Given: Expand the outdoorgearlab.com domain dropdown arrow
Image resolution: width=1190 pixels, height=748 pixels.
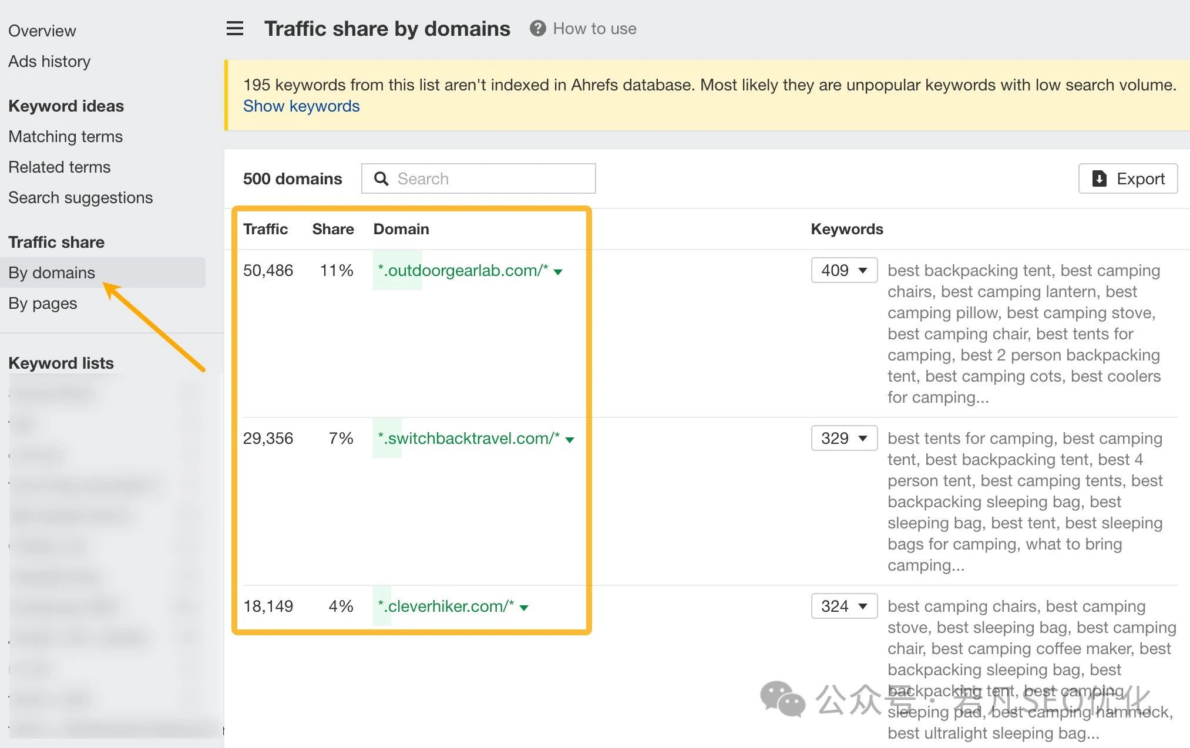Looking at the screenshot, I should pyautogui.click(x=558, y=272).
